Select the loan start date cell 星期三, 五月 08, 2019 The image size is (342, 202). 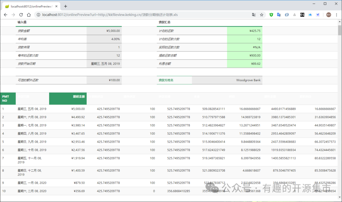click(104, 64)
